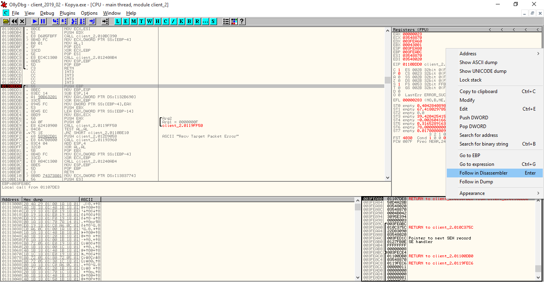Screen dimensions: 544x282
Task: Click the disassembler scrollbar up arrow
Action: (x=387, y=30)
